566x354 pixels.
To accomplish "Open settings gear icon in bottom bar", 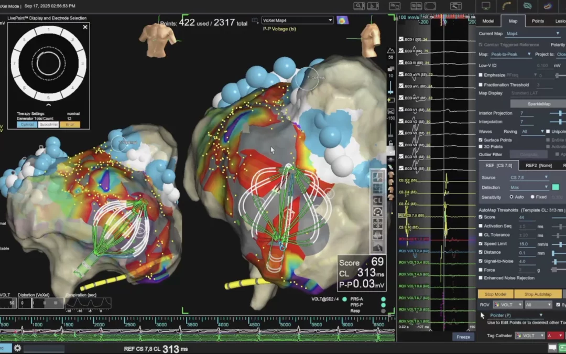I will click(x=17, y=348).
